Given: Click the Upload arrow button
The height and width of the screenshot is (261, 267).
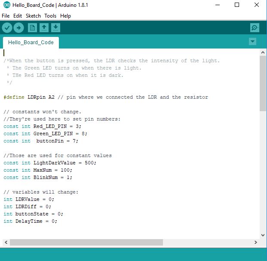Looking at the screenshot, I should pos(18,27).
